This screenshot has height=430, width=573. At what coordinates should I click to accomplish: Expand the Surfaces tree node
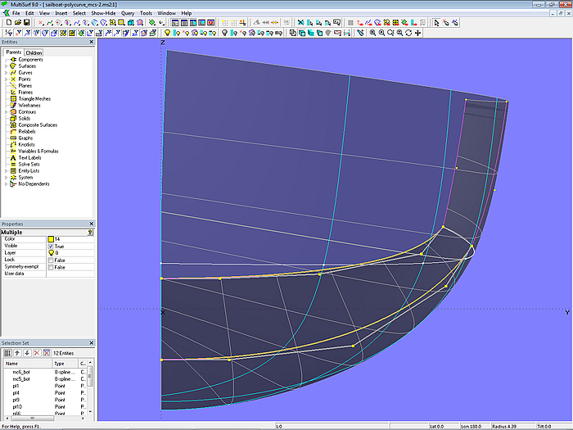pyautogui.click(x=7, y=66)
